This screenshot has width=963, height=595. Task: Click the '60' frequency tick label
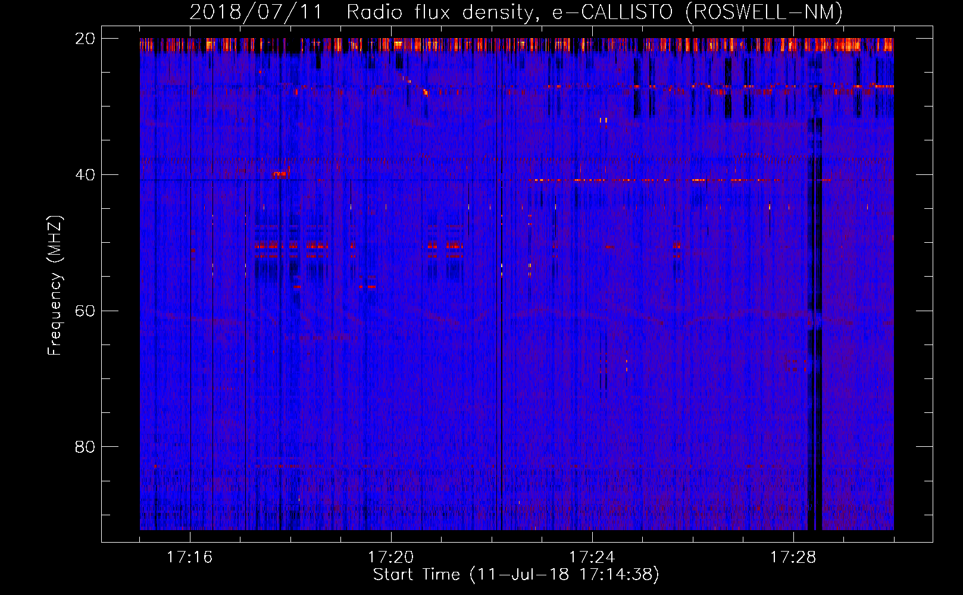(x=85, y=311)
